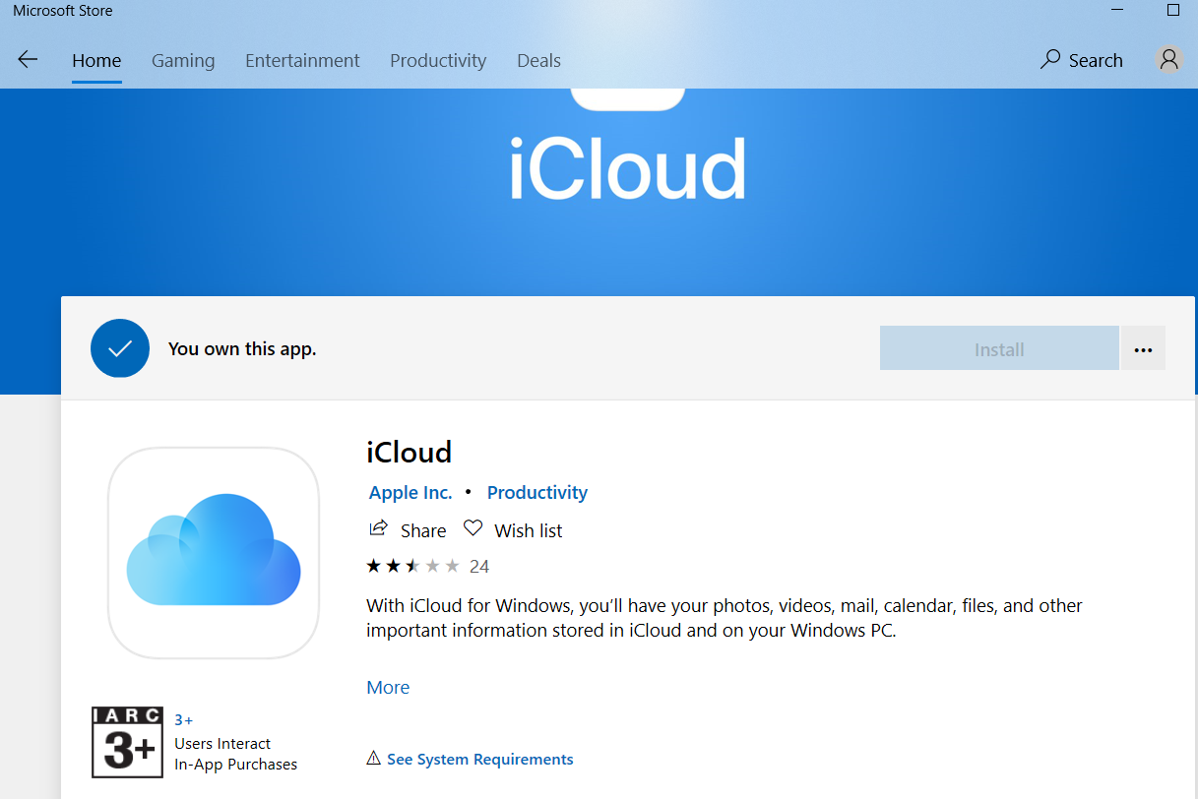
Task: Open the user account avatar
Action: pyautogui.click(x=1168, y=59)
